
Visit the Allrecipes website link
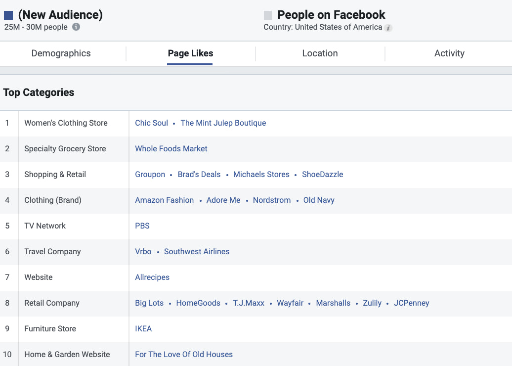[152, 277]
